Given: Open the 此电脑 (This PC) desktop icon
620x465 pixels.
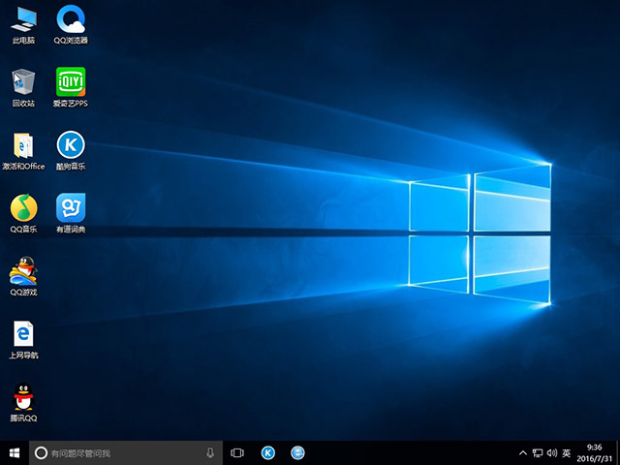Looking at the screenshot, I should [23, 19].
